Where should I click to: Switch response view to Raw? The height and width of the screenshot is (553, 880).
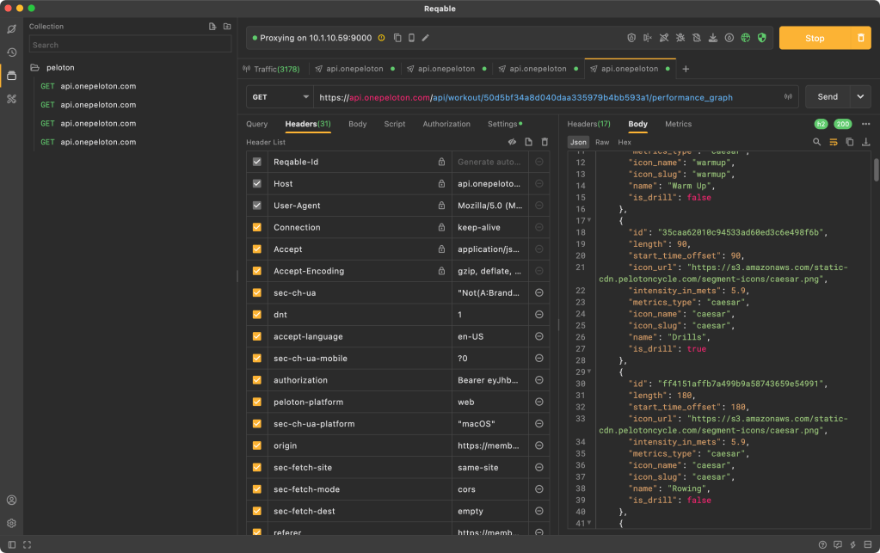coord(602,142)
